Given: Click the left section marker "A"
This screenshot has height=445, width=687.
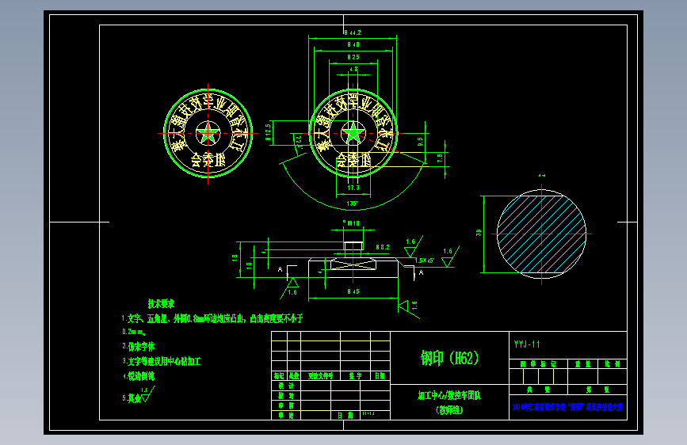Looking at the screenshot, I should point(281,269).
